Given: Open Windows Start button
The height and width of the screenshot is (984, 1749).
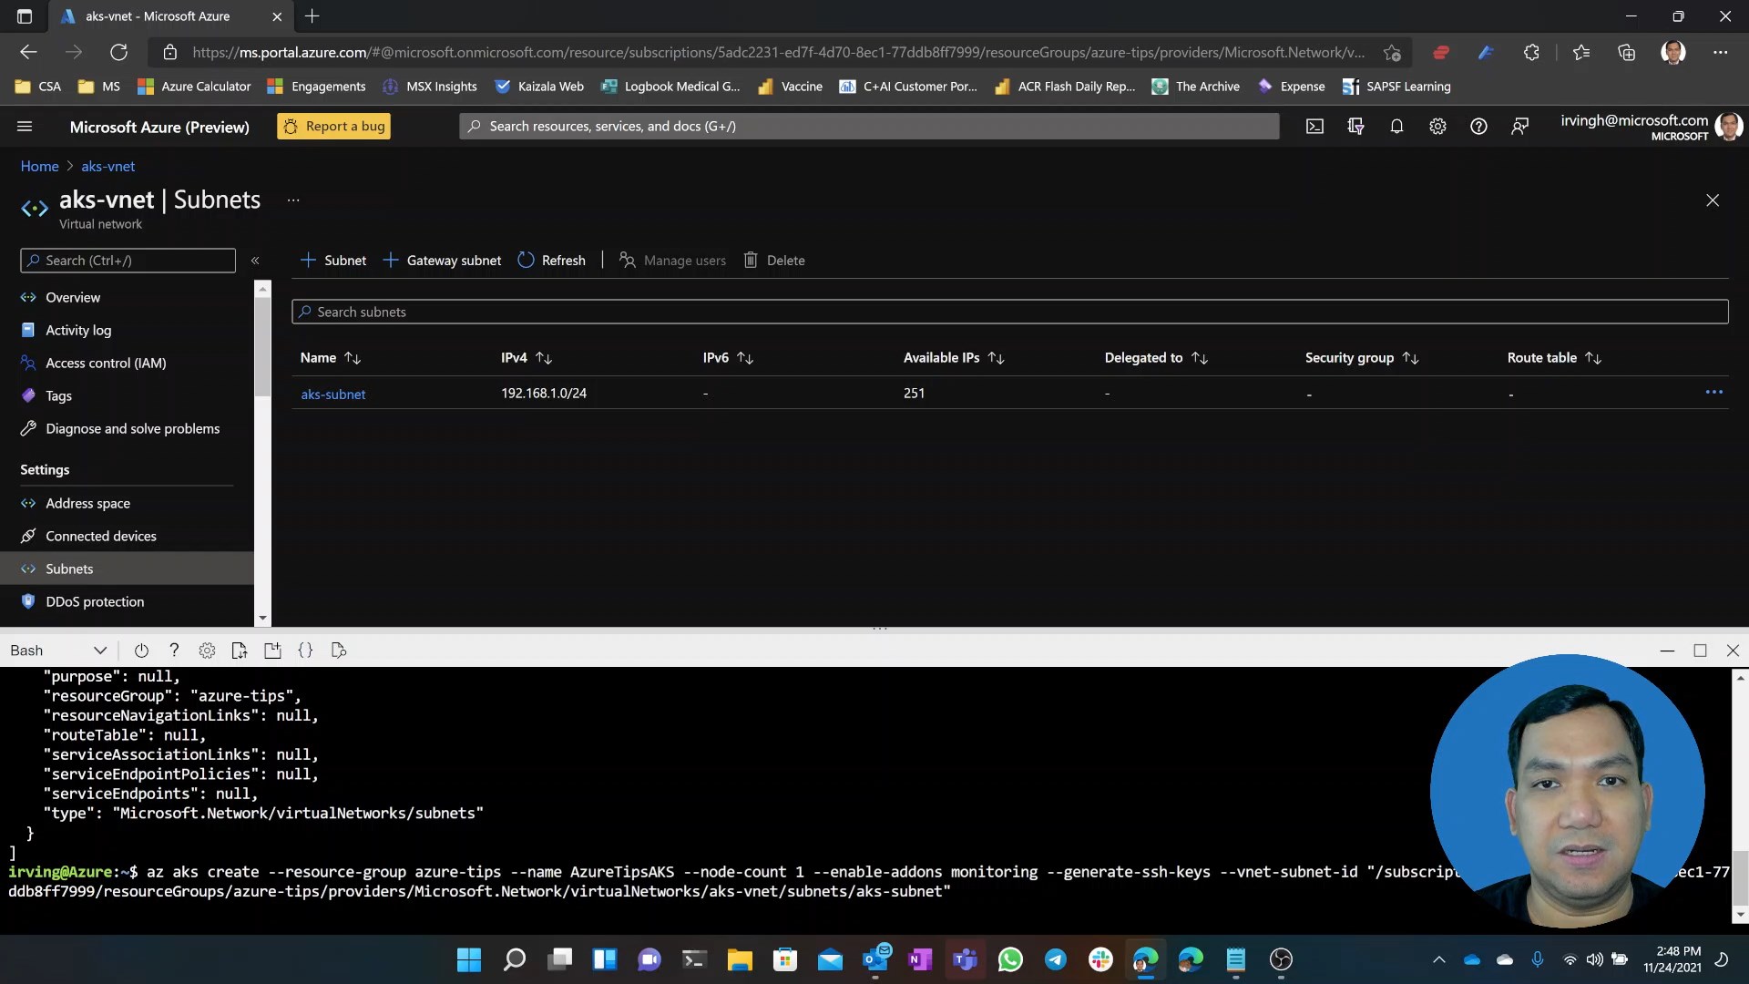Looking at the screenshot, I should (469, 959).
